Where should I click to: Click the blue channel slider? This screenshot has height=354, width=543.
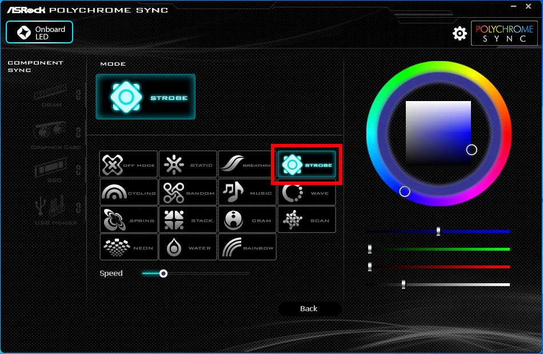pos(439,231)
